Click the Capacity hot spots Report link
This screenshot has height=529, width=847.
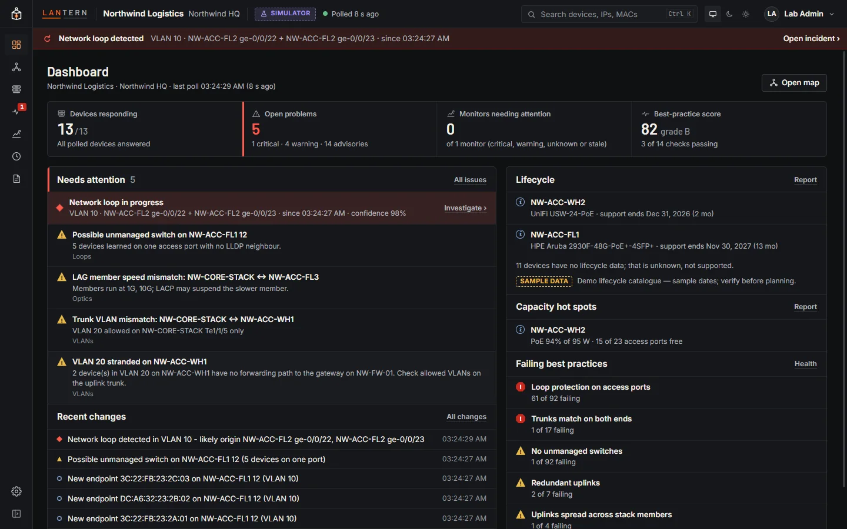coord(805,307)
